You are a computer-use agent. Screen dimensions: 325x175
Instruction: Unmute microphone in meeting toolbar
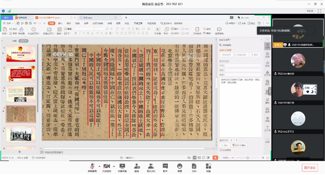(x=92, y=167)
